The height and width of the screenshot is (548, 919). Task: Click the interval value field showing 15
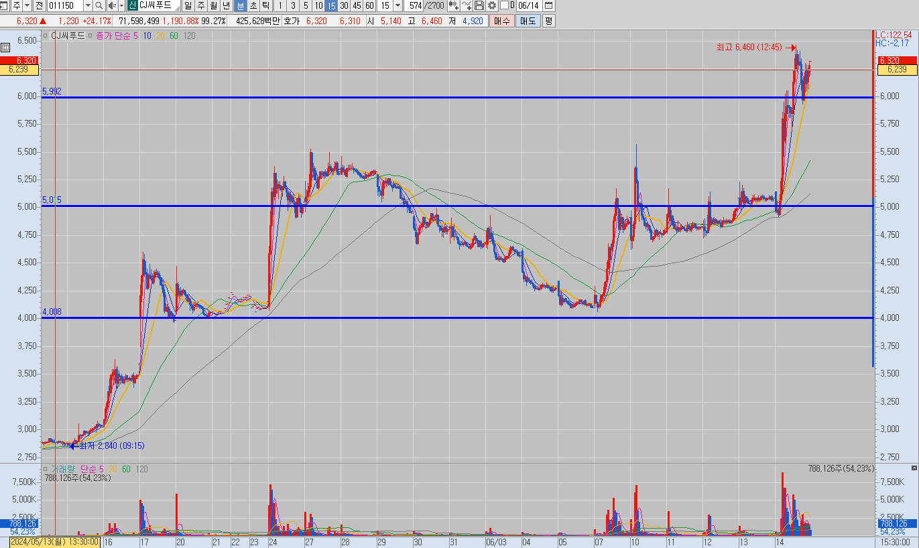(x=385, y=5)
